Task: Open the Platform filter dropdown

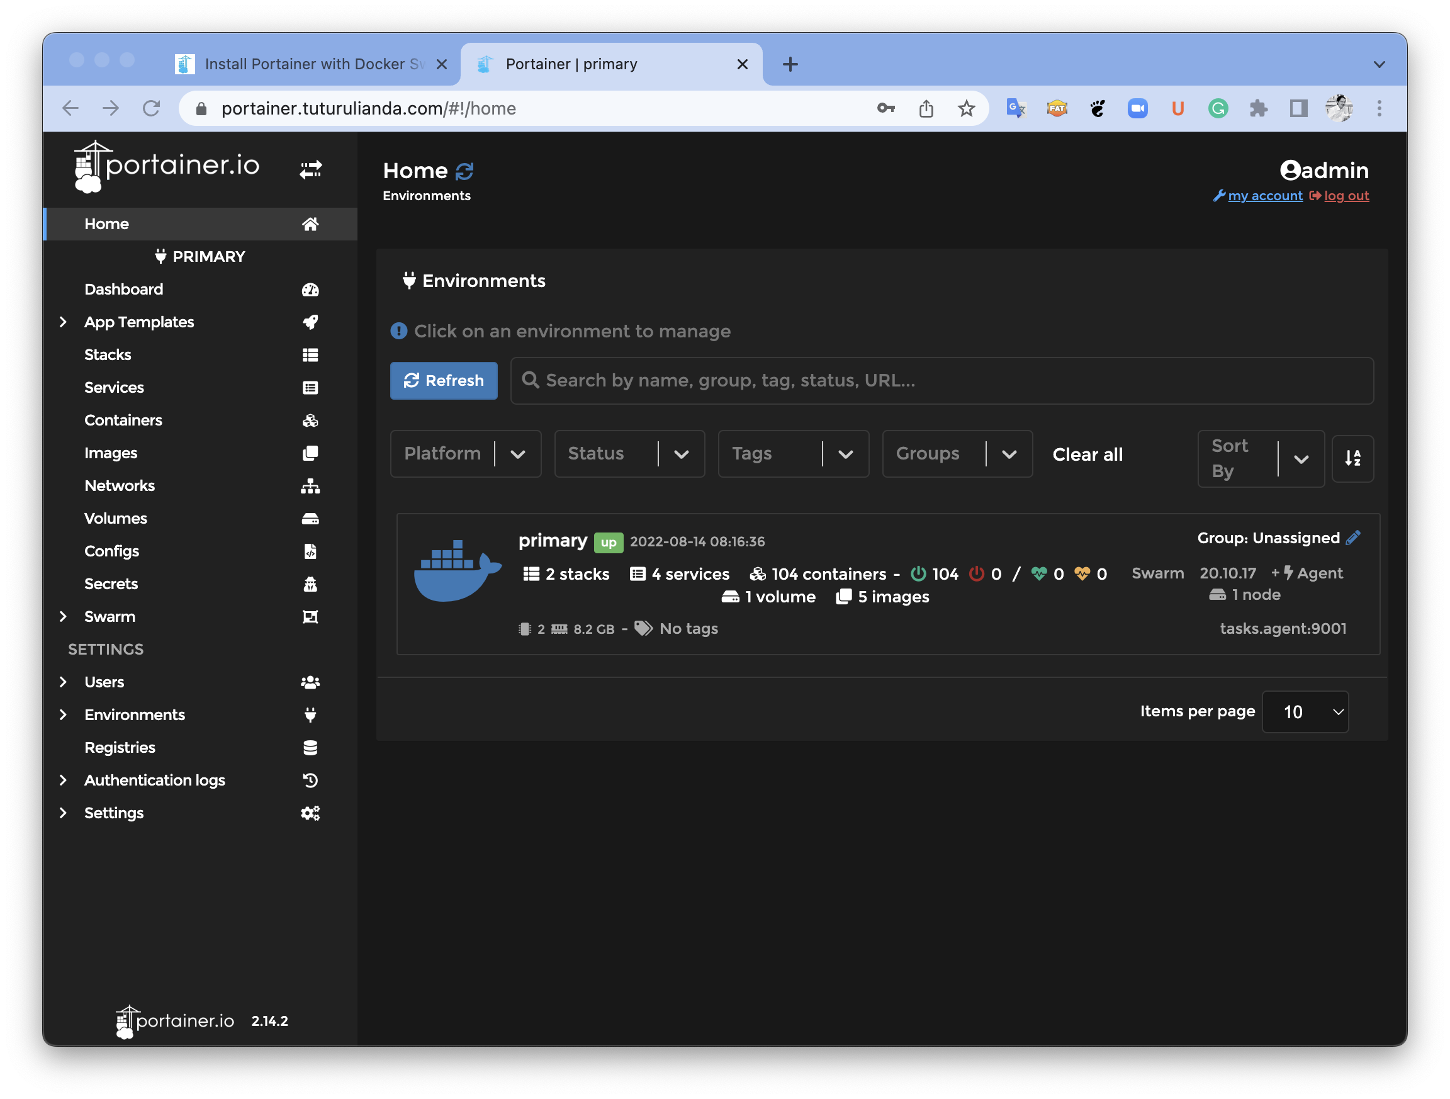Action: click(466, 454)
